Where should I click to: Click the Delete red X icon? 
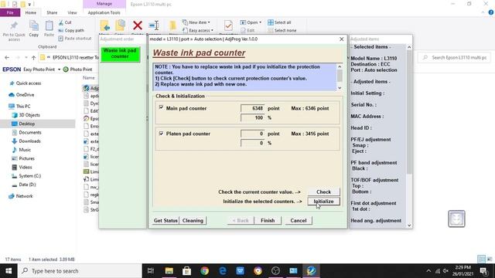[138, 25]
